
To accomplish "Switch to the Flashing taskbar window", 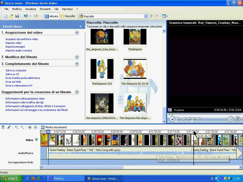I will [x=65, y=178].
